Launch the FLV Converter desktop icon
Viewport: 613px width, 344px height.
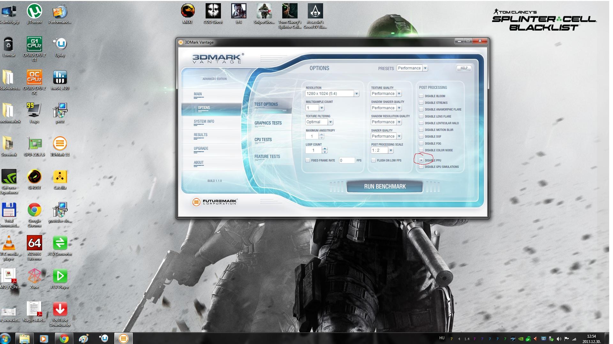pyautogui.click(x=60, y=246)
